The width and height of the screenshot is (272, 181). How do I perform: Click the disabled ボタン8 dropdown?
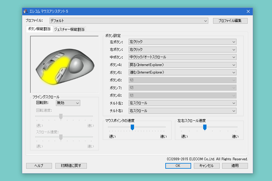(x=182, y=95)
